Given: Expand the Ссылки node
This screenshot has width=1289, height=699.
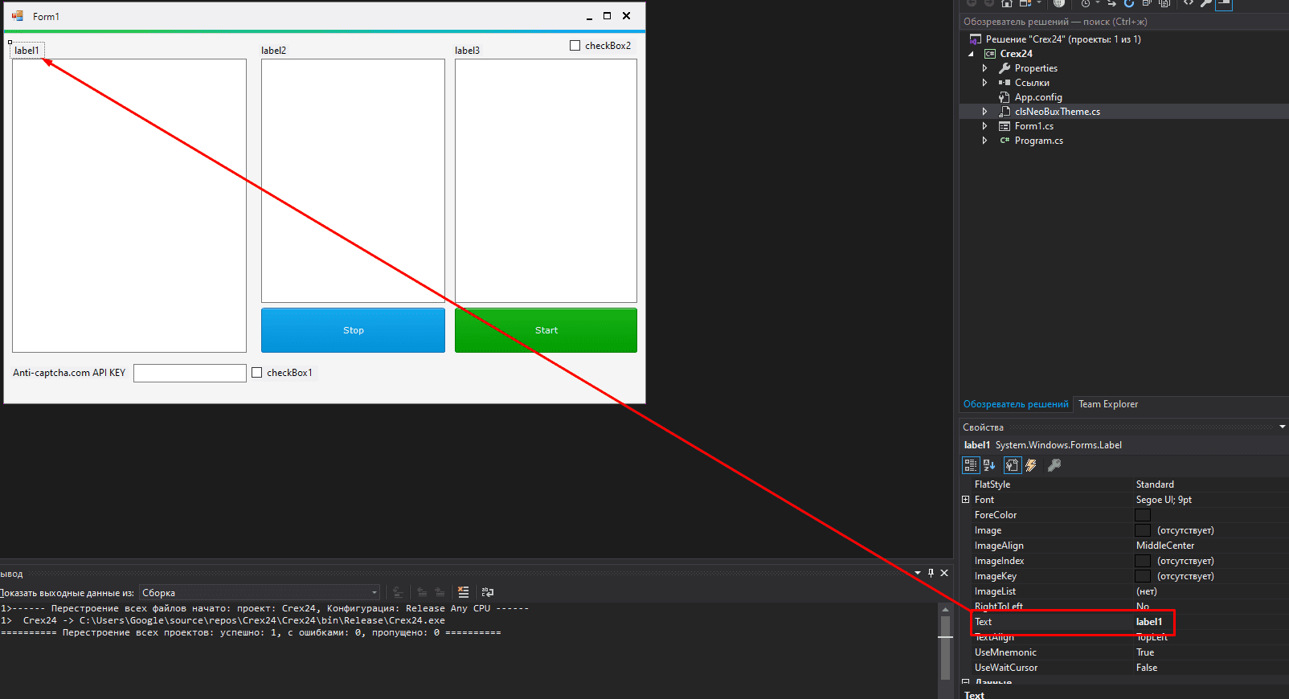Looking at the screenshot, I should coord(984,83).
